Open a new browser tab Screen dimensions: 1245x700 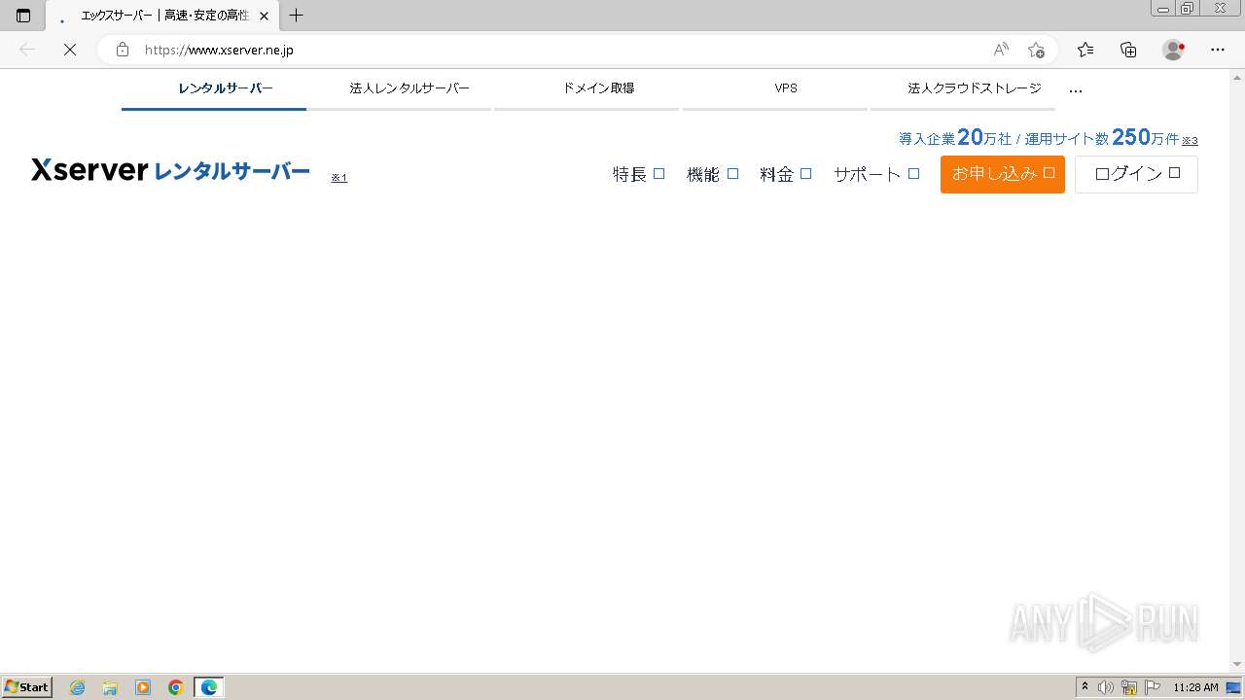click(x=297, y=16)
